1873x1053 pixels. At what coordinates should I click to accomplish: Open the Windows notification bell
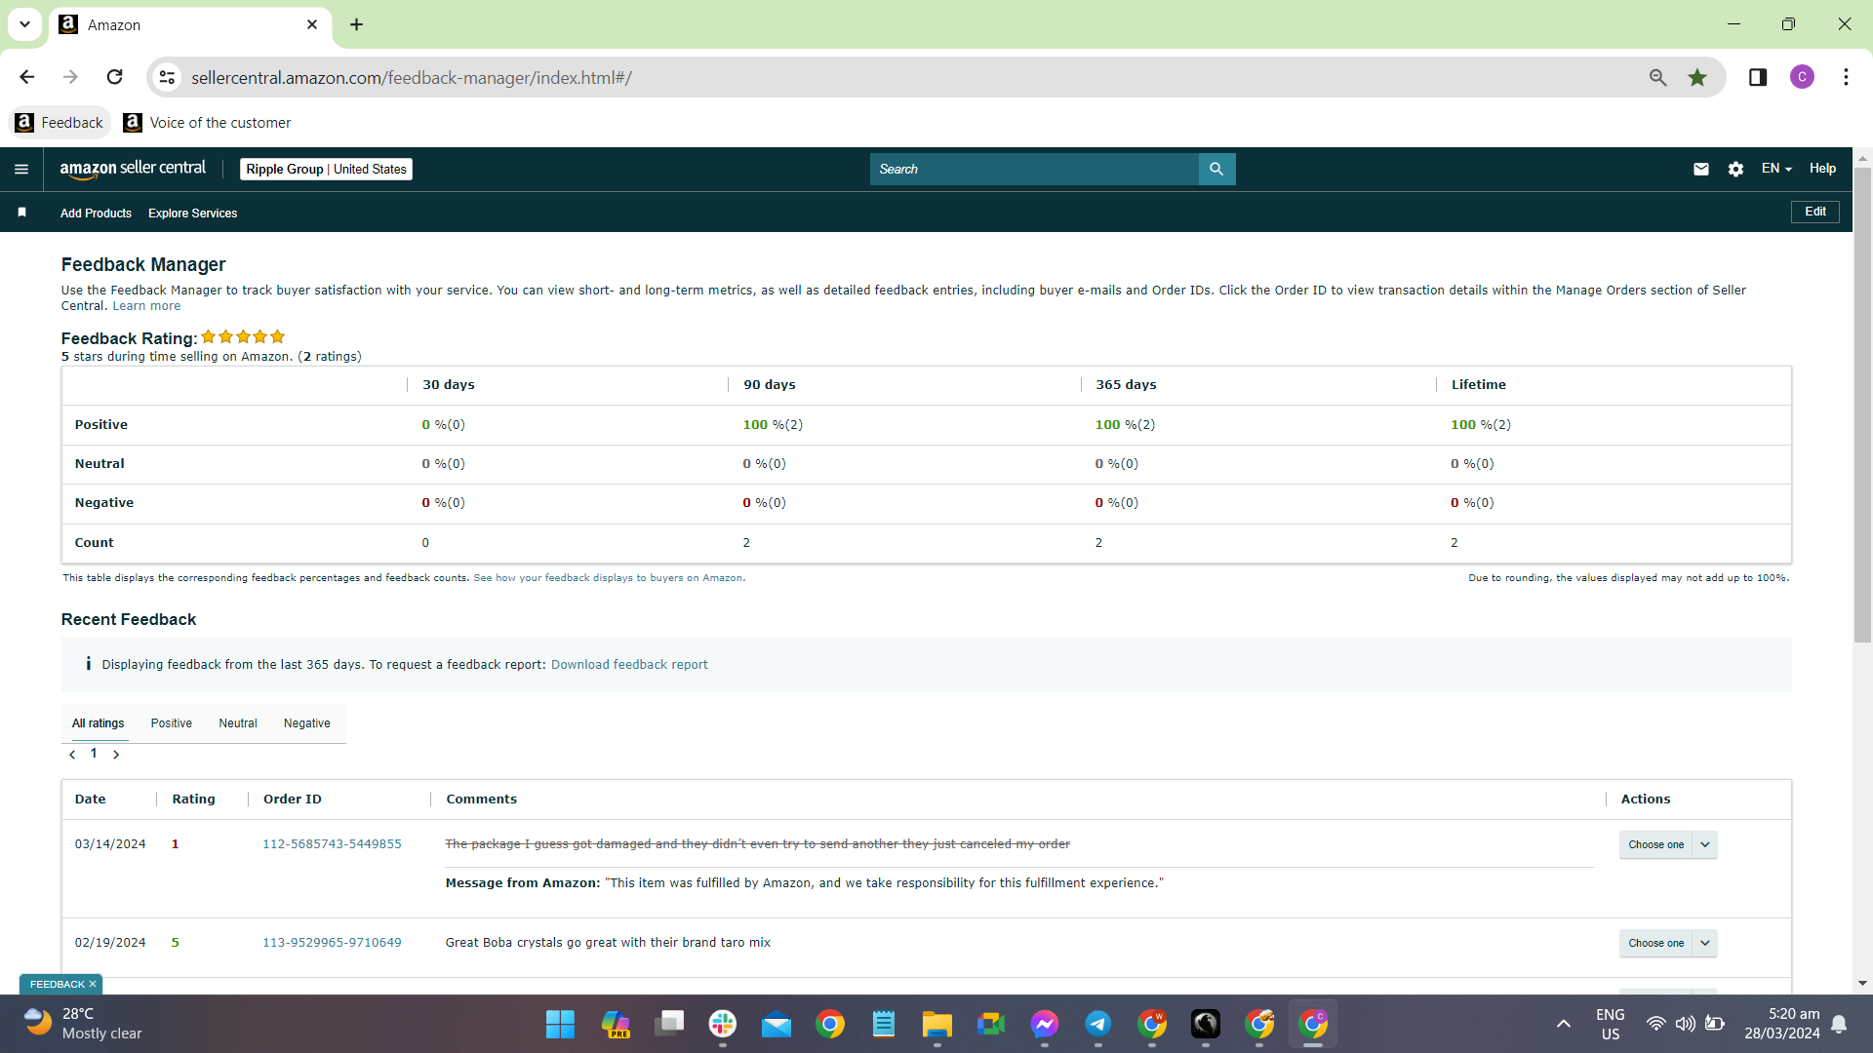(1839, 1024)
